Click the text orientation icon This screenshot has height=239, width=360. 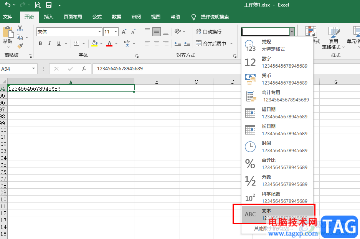click(178, 31)
